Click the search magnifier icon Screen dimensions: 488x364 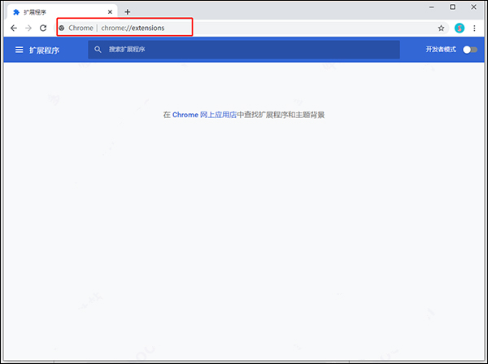[98, 50]
